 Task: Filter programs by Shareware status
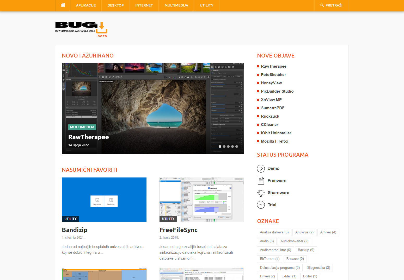(278, 193)
